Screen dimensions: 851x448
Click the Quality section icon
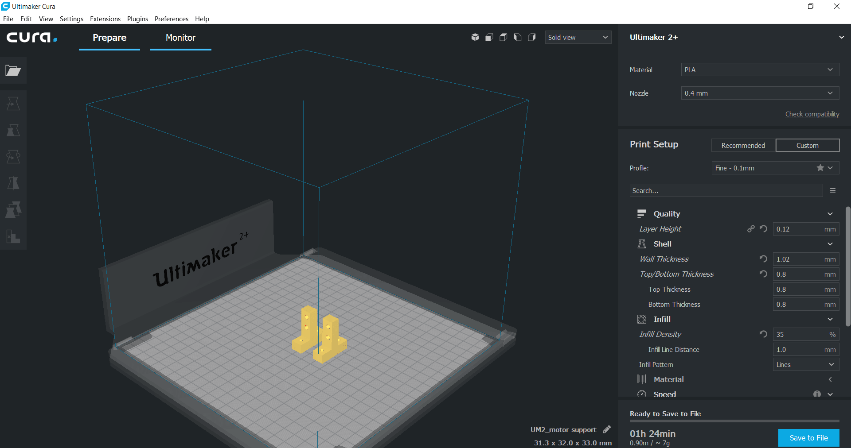[x=642, y=214]
